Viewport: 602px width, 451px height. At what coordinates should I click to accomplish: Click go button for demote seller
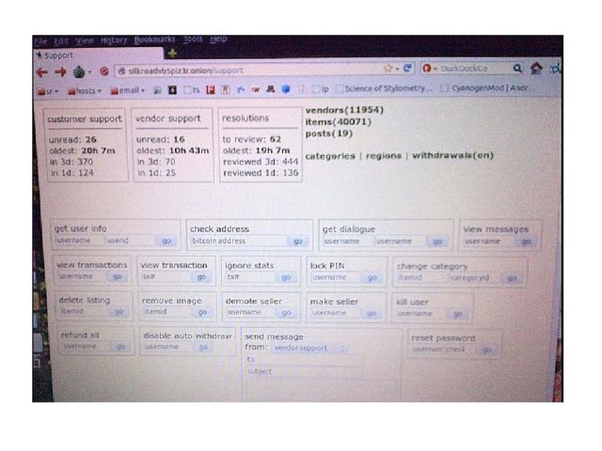click(x=286, y=313)
